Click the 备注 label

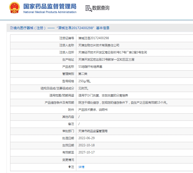pyautogui.click(x=71, y=124)
